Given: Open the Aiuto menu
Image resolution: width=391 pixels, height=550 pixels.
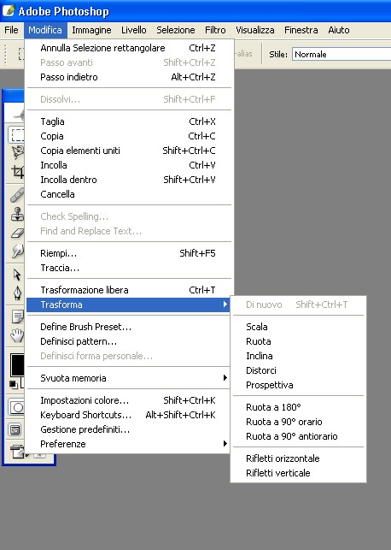Looking at the screenshot, I should [x=338, y=30].
